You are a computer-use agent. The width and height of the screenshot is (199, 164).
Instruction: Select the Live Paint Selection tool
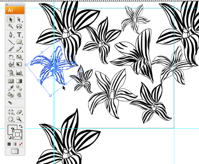point(19,95)
